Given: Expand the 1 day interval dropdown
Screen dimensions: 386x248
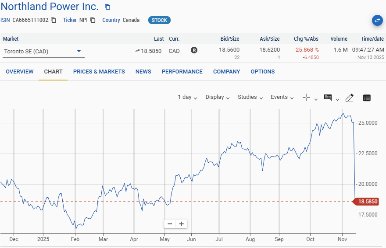Looking at the screenshot, I should (x=188, y=97).
